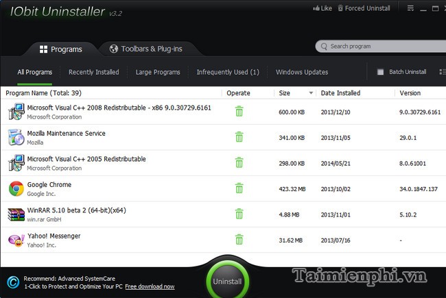Click trash icon for Mozilla Maintenance Service

(239, 137)
